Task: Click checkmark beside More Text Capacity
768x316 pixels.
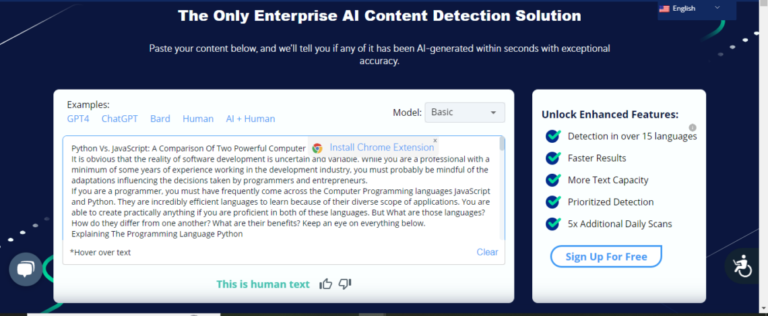Action: pyautogui.click(x=553, y=180)
